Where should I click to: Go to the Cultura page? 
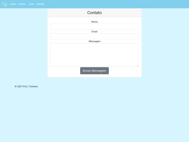pyautogui.click(x=22, y=4)
